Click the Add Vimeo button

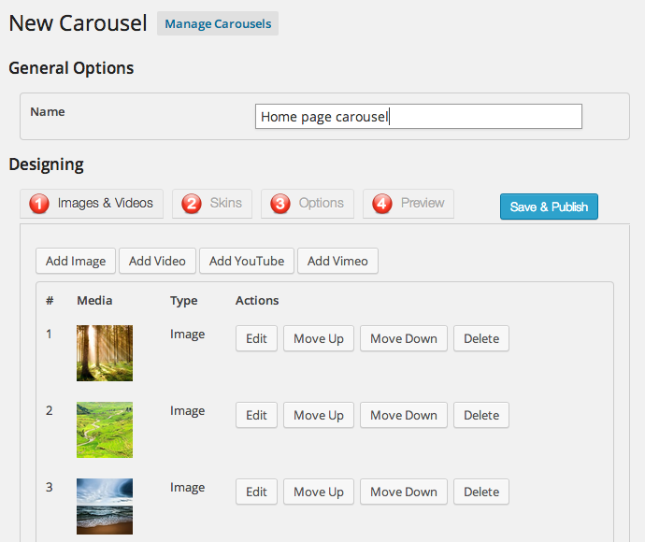[337, 261]
